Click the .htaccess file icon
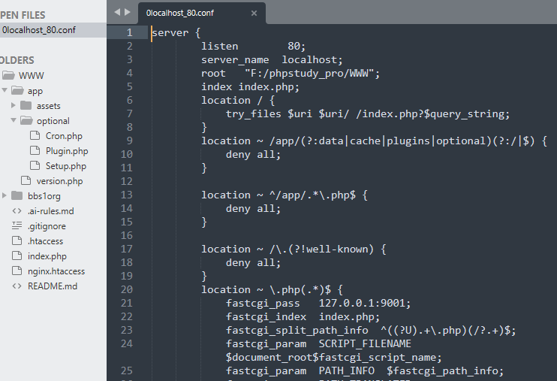The image size is (557, 381). pos(17,240)
